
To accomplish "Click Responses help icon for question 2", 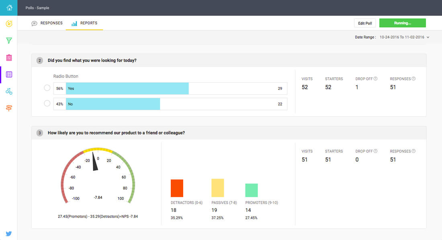I will pos(413,79).
